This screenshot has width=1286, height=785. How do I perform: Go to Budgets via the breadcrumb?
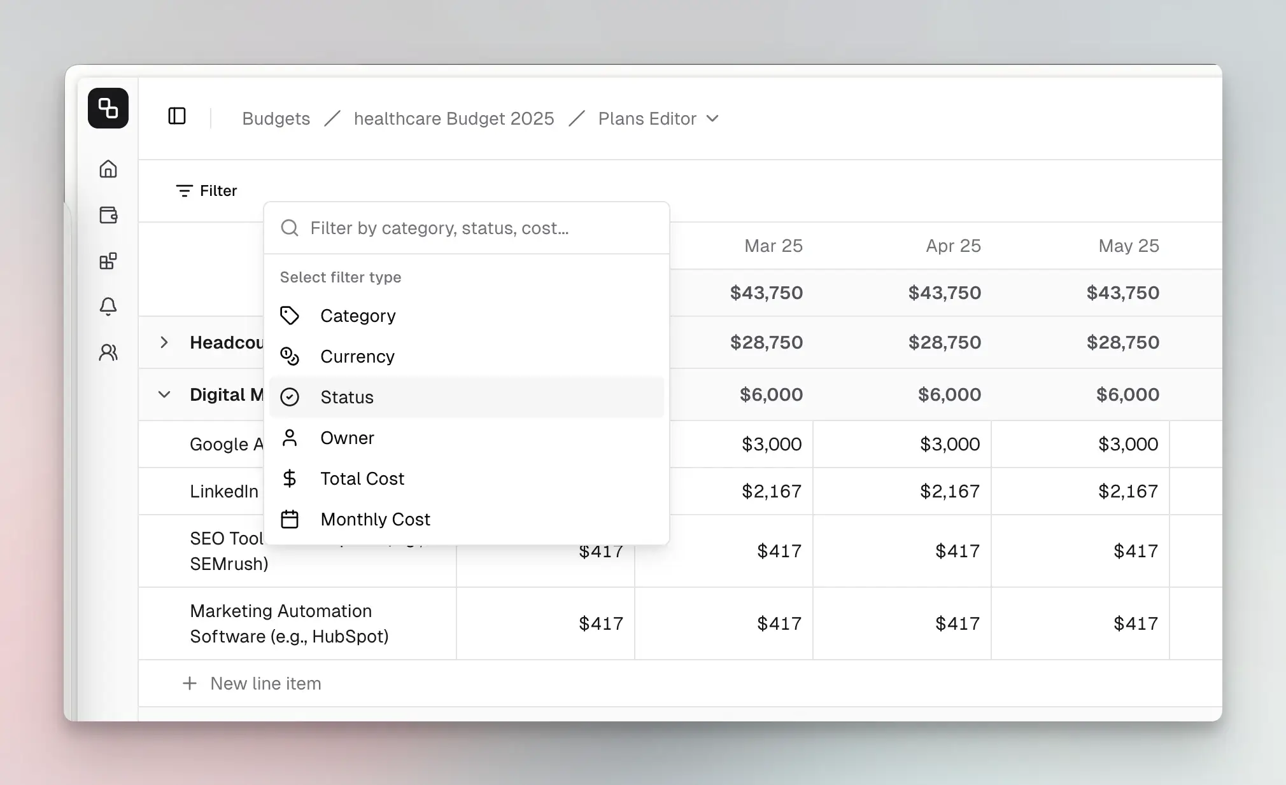[276, 118]
